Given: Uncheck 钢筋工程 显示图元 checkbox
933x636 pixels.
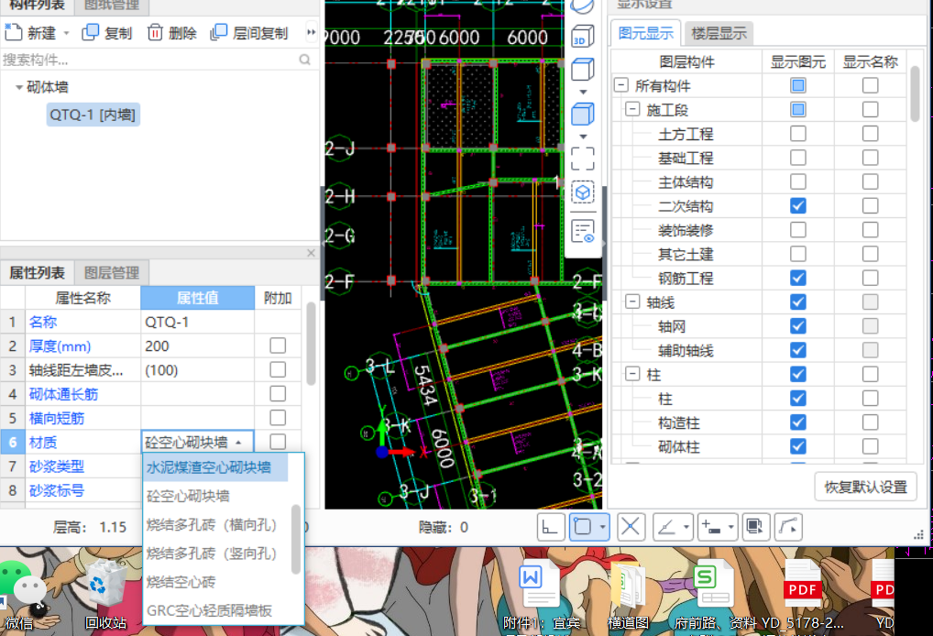Looking at the screenshot, I should (x=798, y=278).
